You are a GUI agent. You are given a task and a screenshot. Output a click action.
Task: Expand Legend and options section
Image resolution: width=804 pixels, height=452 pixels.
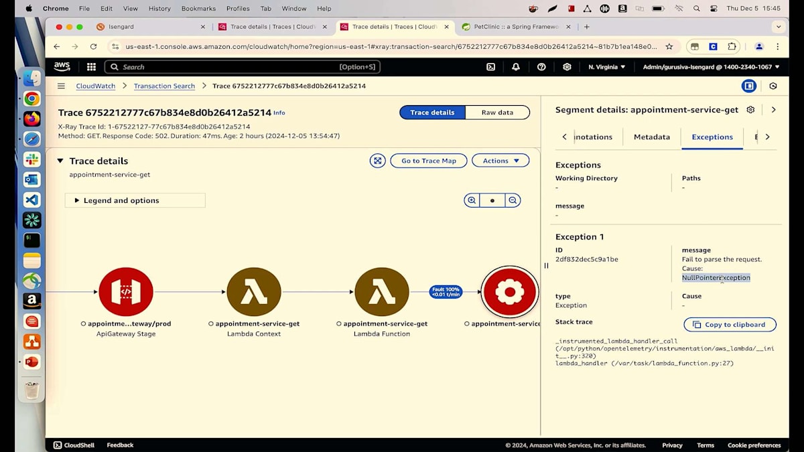(x=135, y=200)
